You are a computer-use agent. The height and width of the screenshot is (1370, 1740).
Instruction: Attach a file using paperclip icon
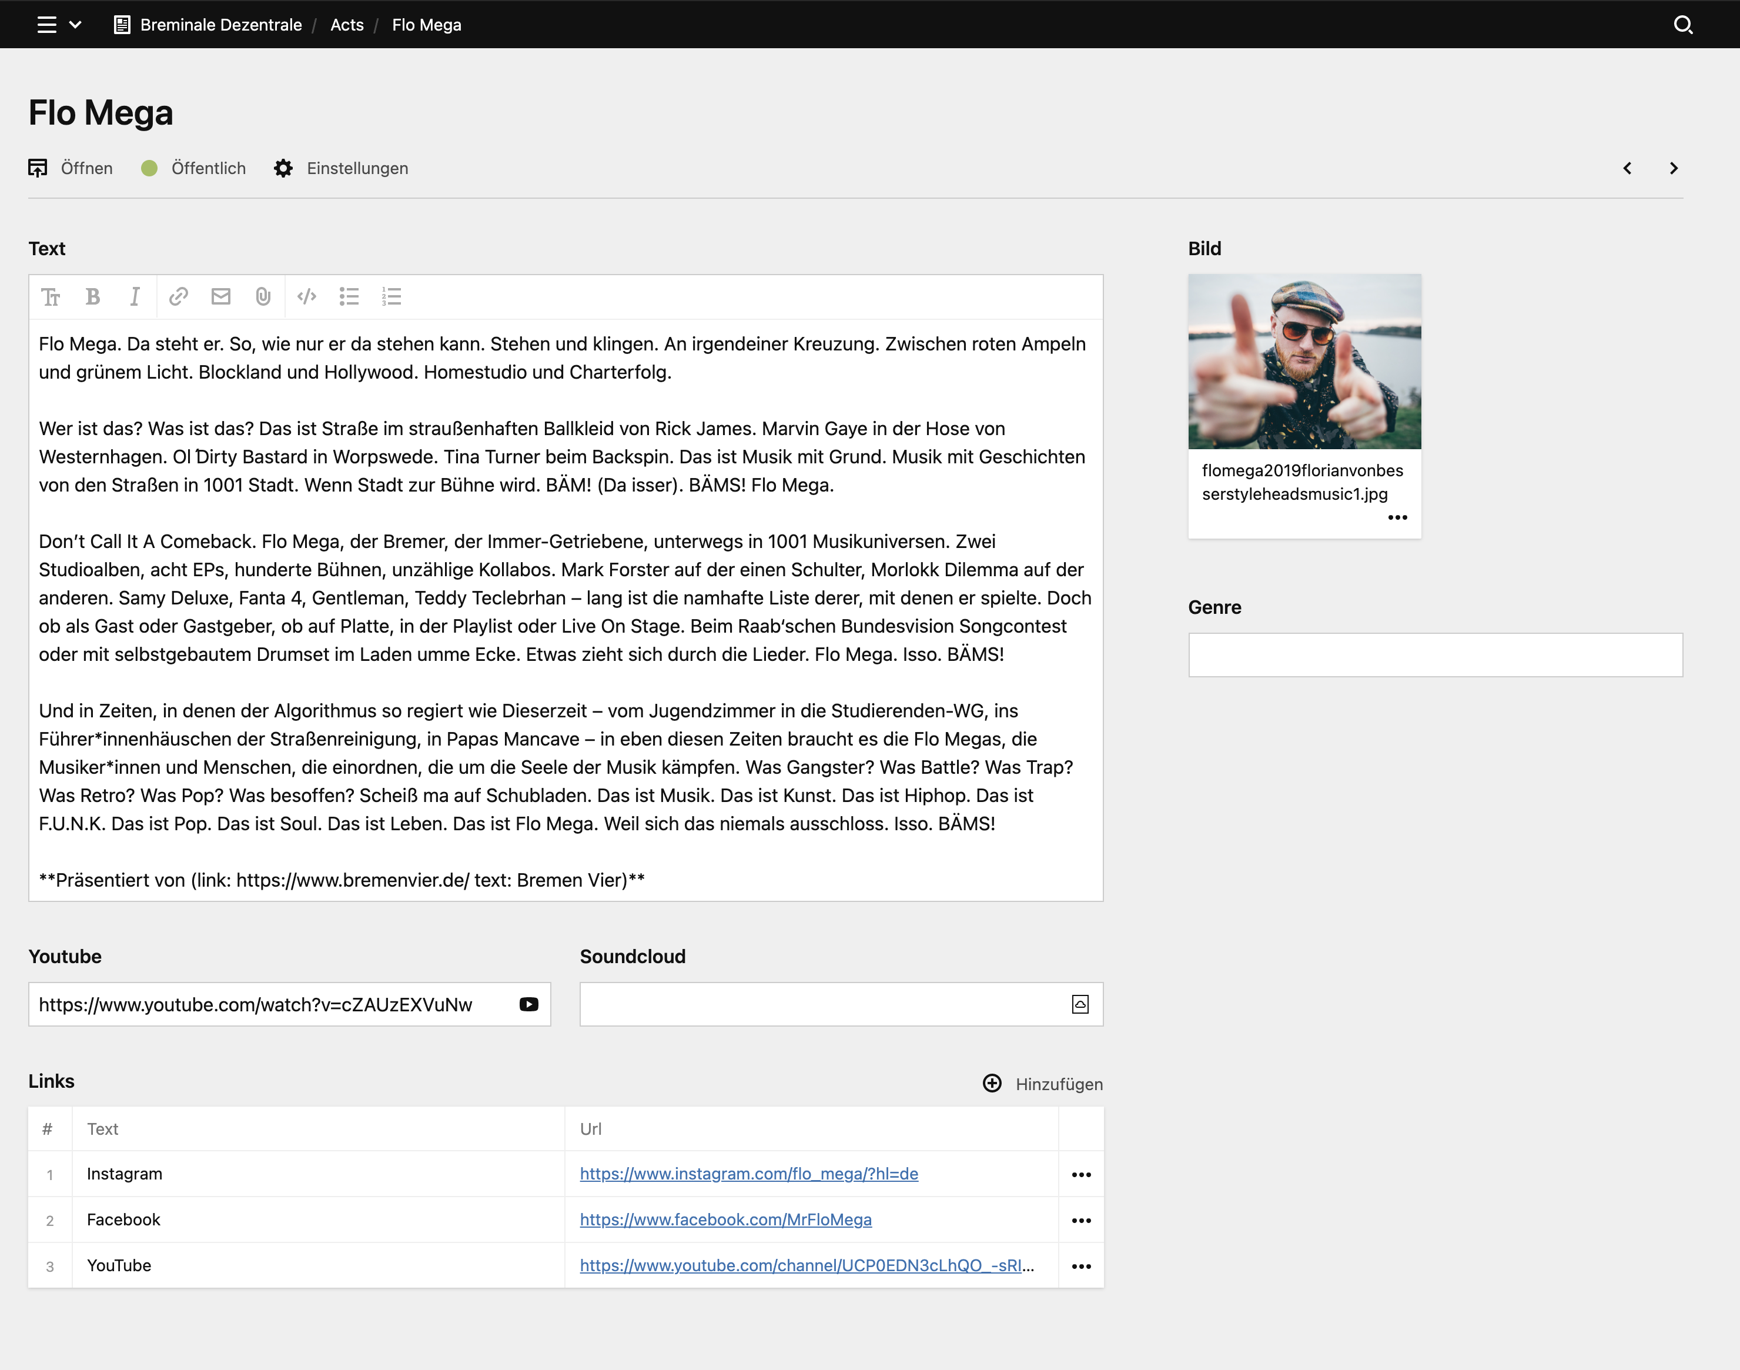(x=263, y=297)
